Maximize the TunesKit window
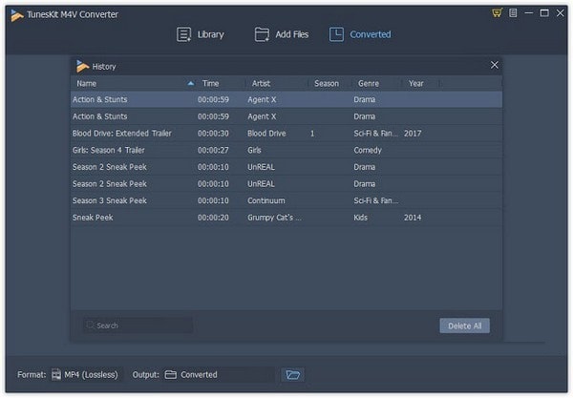Image resolution: width=573 pixels, height=398 pixels. coord(544,13)
